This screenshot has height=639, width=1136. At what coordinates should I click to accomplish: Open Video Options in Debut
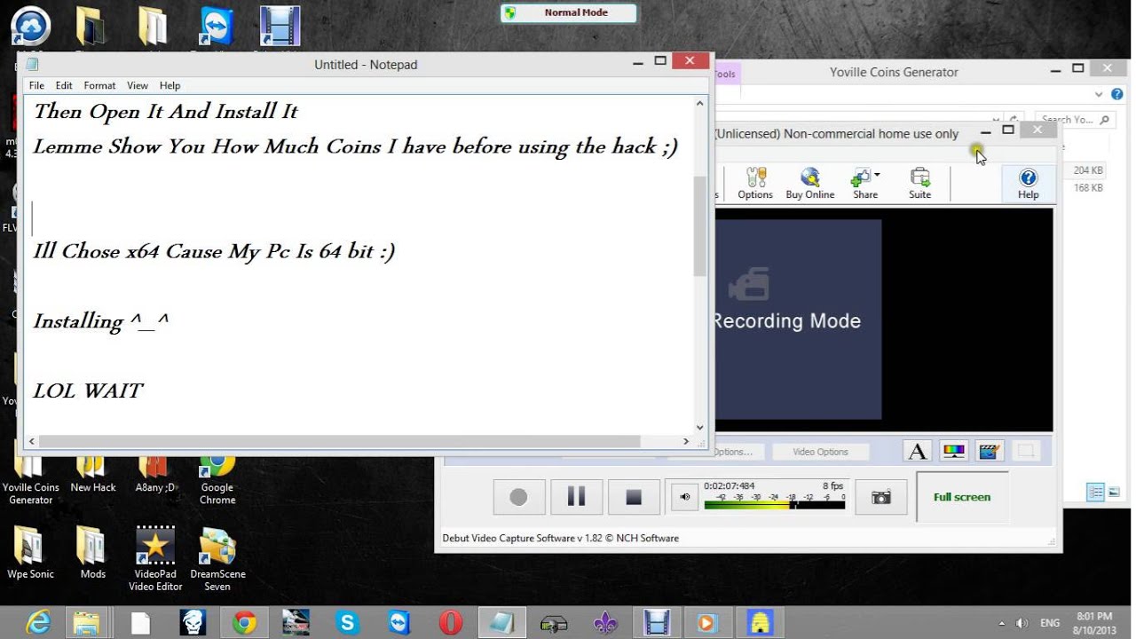tap(820, 452)
